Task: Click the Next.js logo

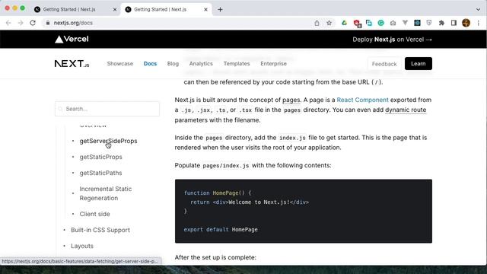Action: (x=72, y=64)
